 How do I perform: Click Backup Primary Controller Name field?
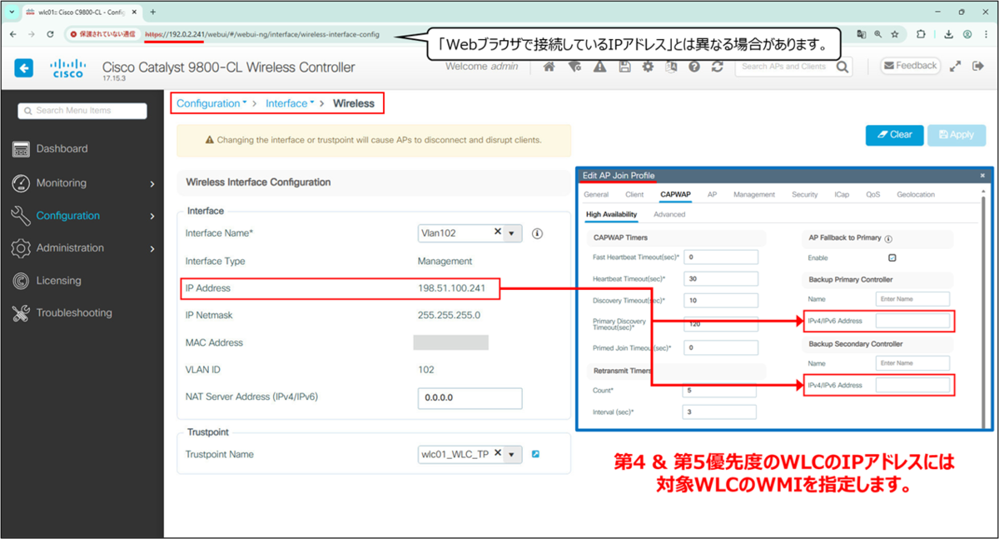(912, 299)
